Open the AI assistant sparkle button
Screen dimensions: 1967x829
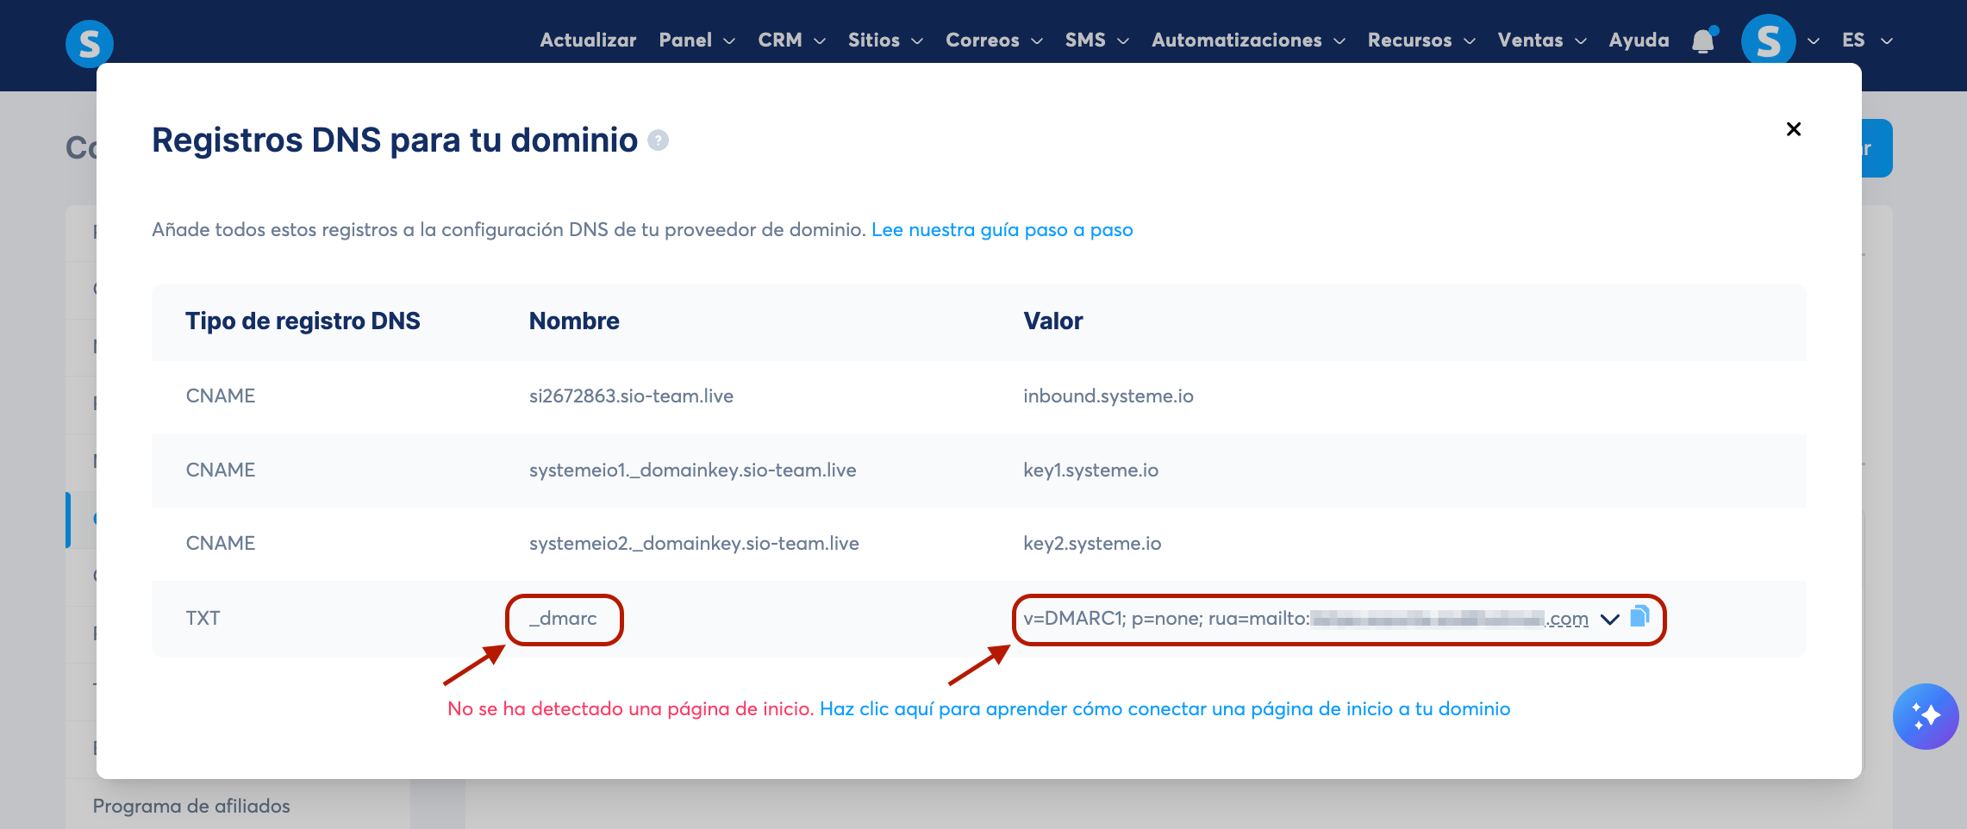(1926, 716)
